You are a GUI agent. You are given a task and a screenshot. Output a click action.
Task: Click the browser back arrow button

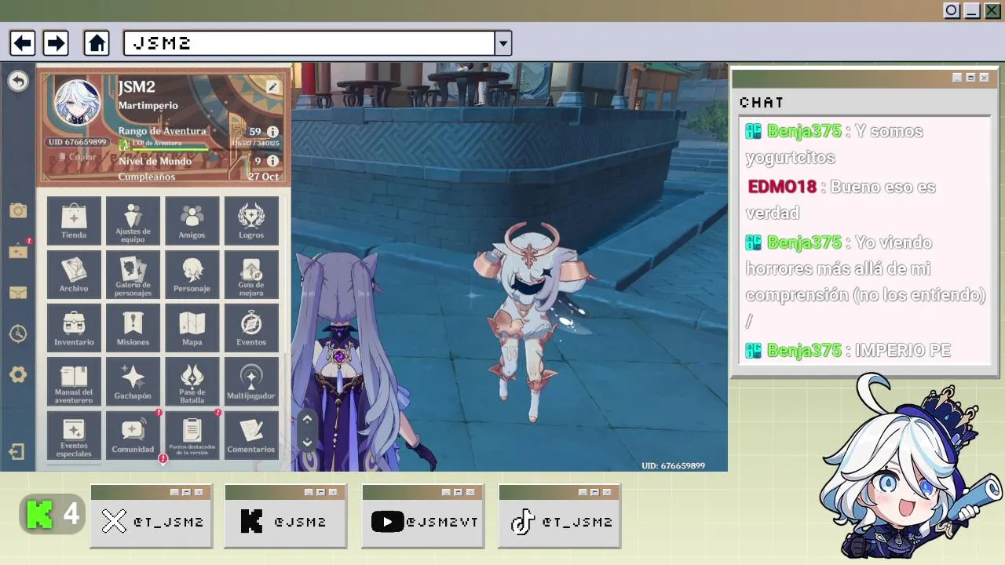point(23,43)
